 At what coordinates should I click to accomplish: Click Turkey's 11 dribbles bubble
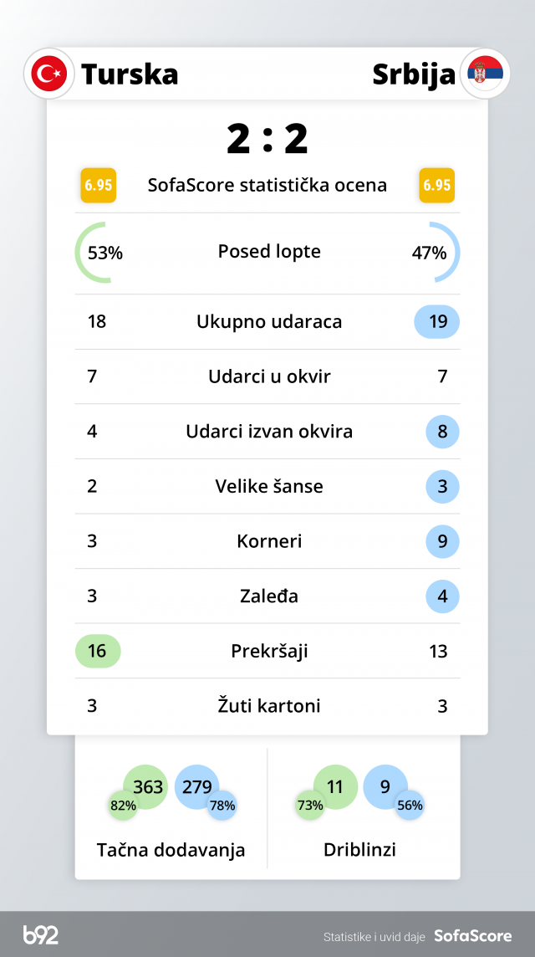pos(335,786)
